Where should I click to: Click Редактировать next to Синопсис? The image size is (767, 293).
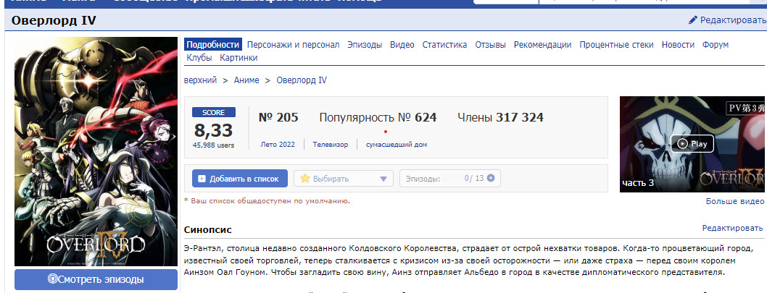click(x=732, y=228)
